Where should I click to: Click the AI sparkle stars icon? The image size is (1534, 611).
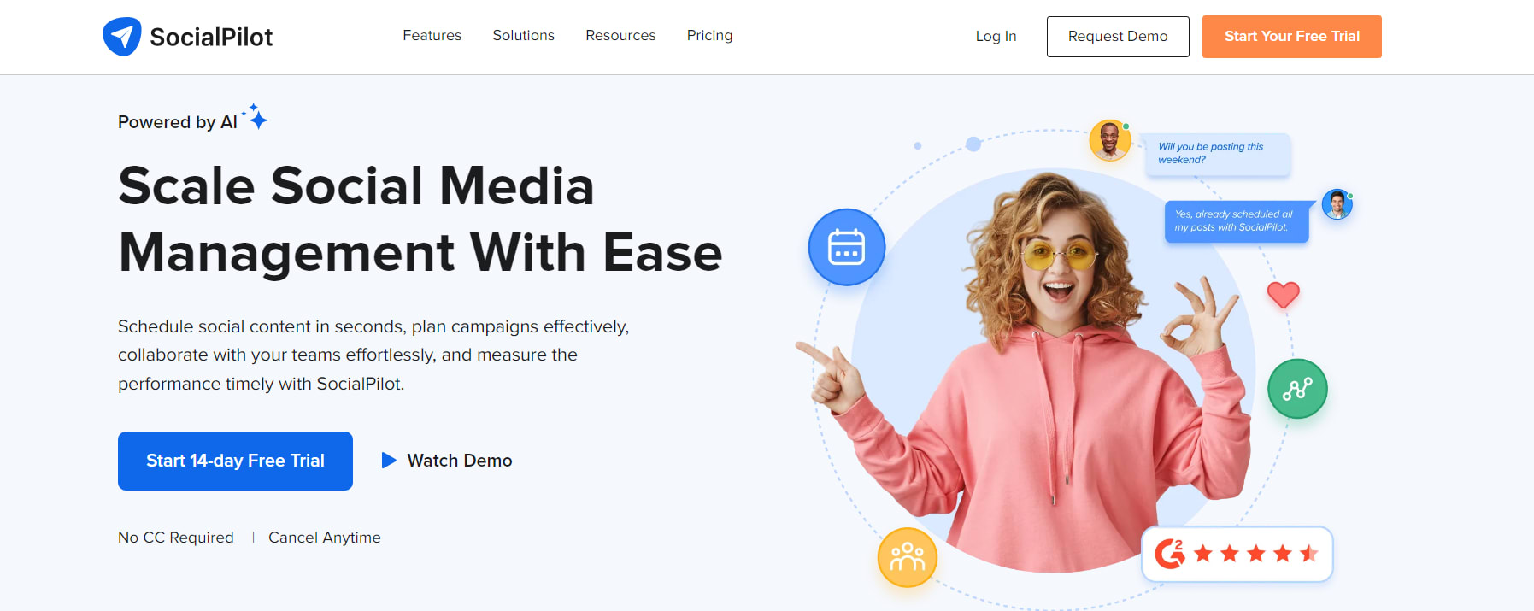click(x=255, y=116)
